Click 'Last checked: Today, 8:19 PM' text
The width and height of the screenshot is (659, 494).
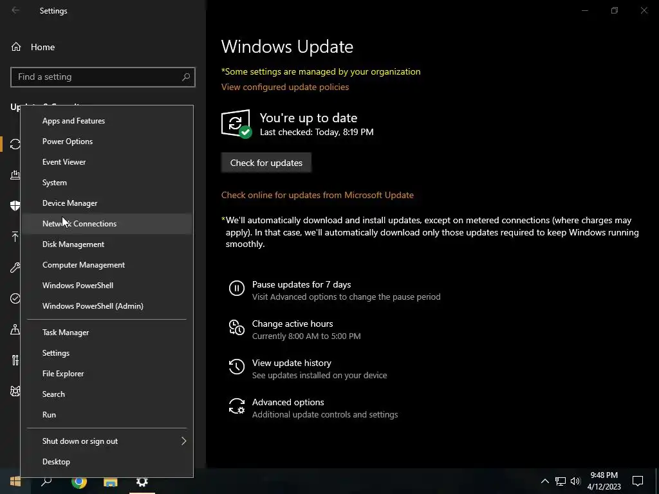pos(317,132)
